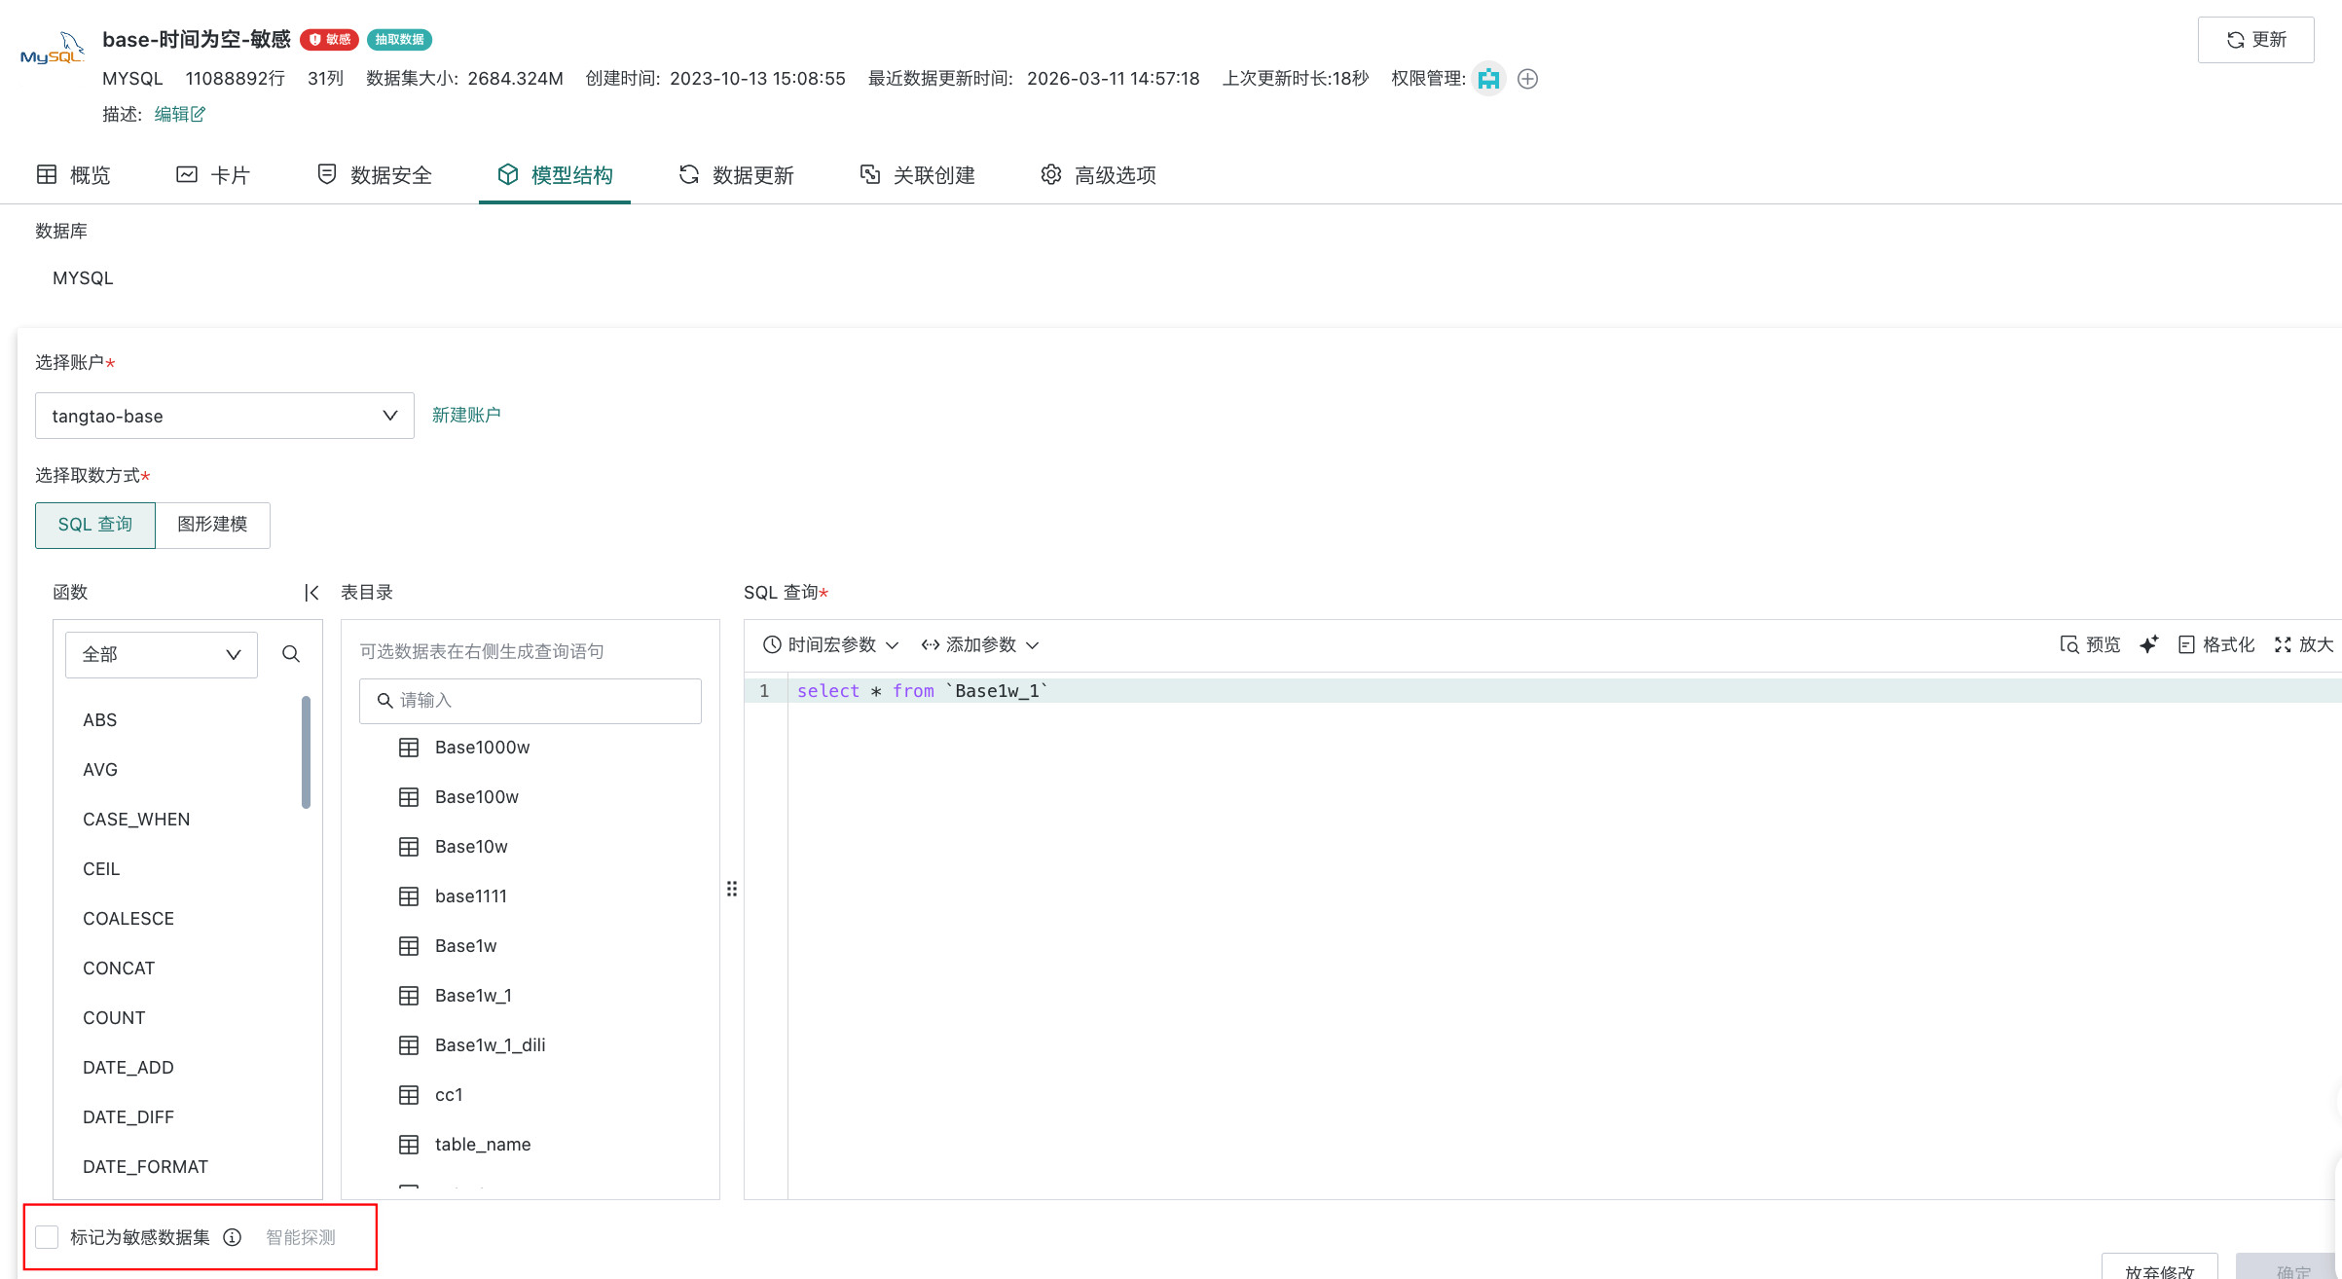Viewport: 2342px width, 1279px height.
Task: Click the Base1w_1 table icon in 表目录
Action: pos(410,995)
